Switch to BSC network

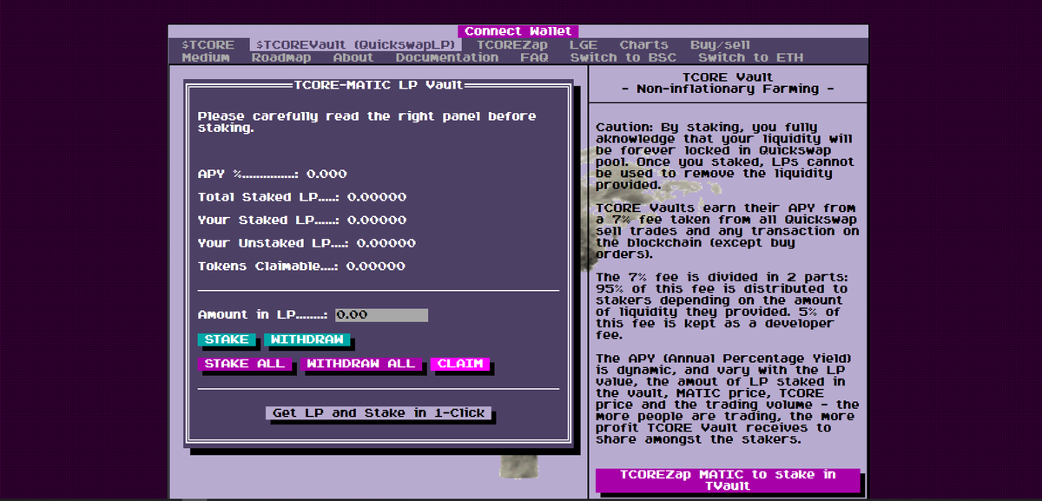pos(623,57)
